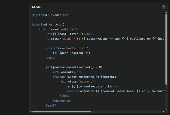This screenshot has width=170, height=115.
Task: Click the $comment->content paragraph line
Action: pyautogui.click(x=92, y=86)
